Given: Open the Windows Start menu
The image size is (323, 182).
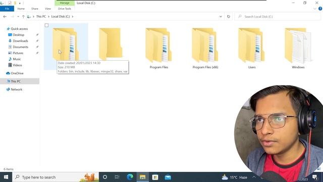Looking at the screenshot, I should click(x=6, y=177).
